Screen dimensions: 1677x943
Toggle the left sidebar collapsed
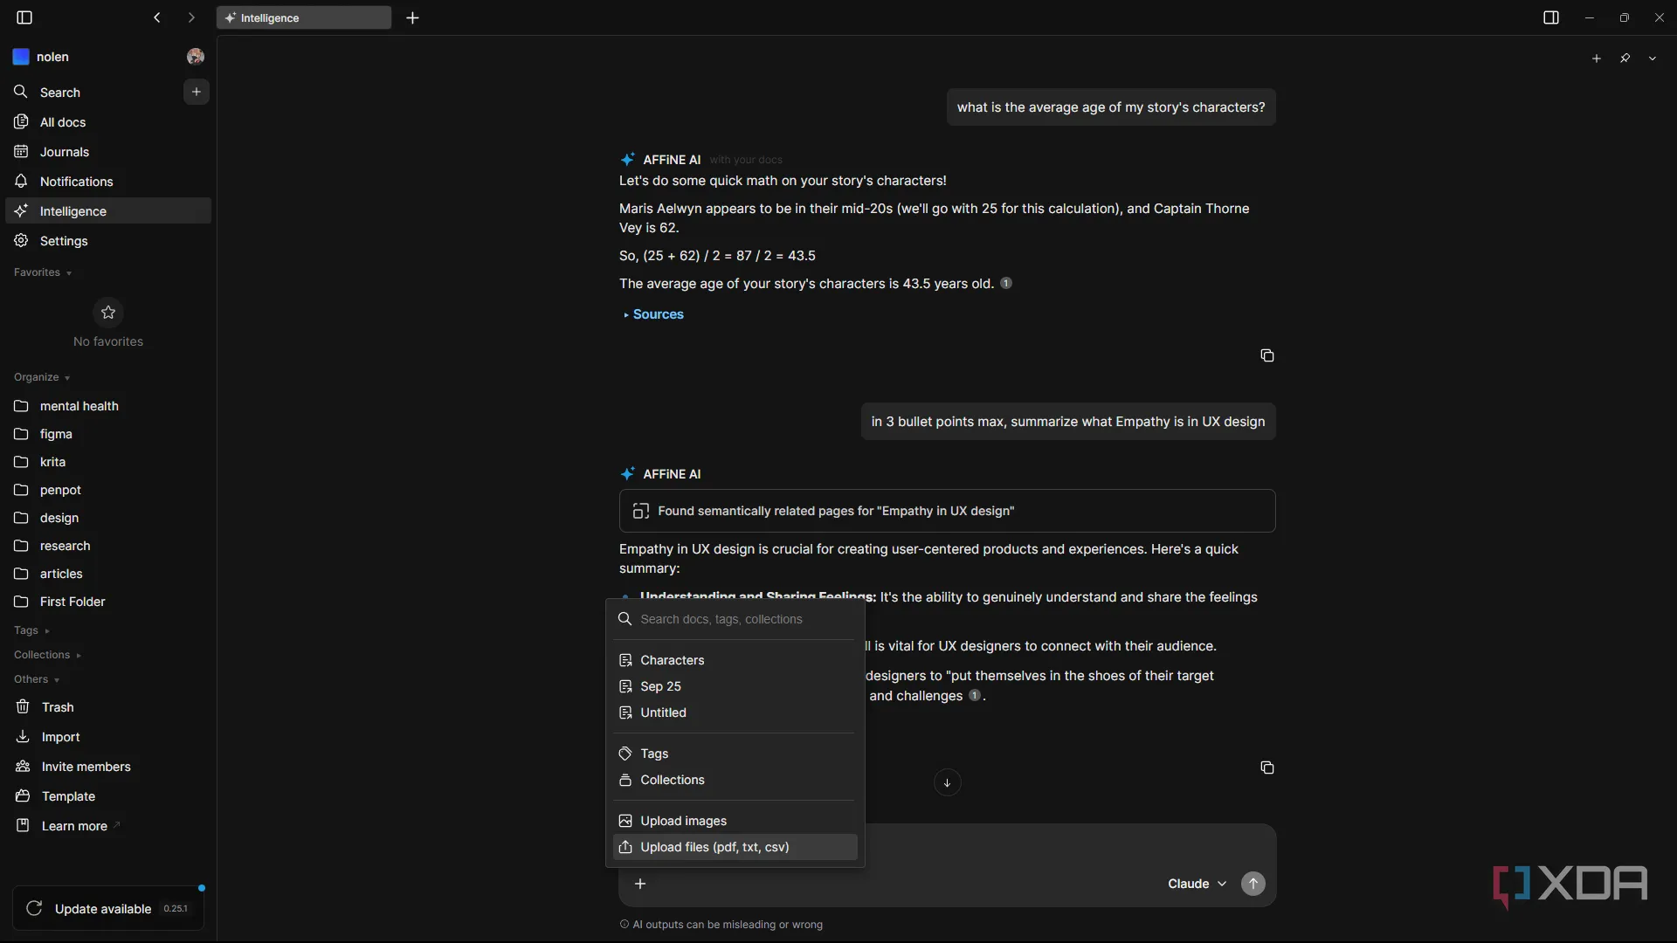pos(24,17)
